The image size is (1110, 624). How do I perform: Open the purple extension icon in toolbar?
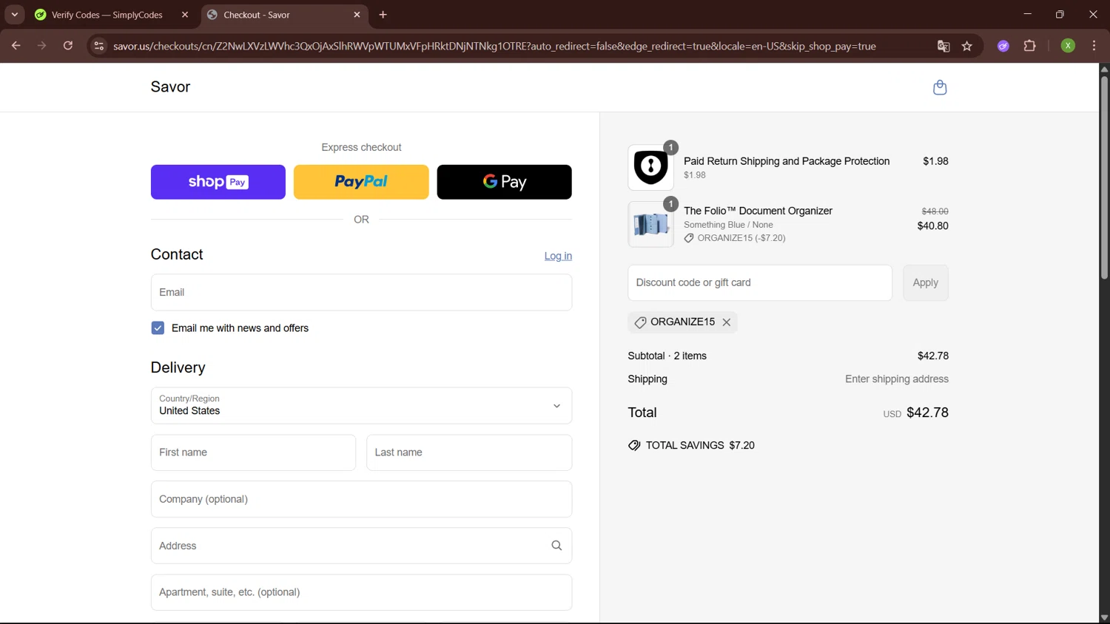tap(1003, 46)
